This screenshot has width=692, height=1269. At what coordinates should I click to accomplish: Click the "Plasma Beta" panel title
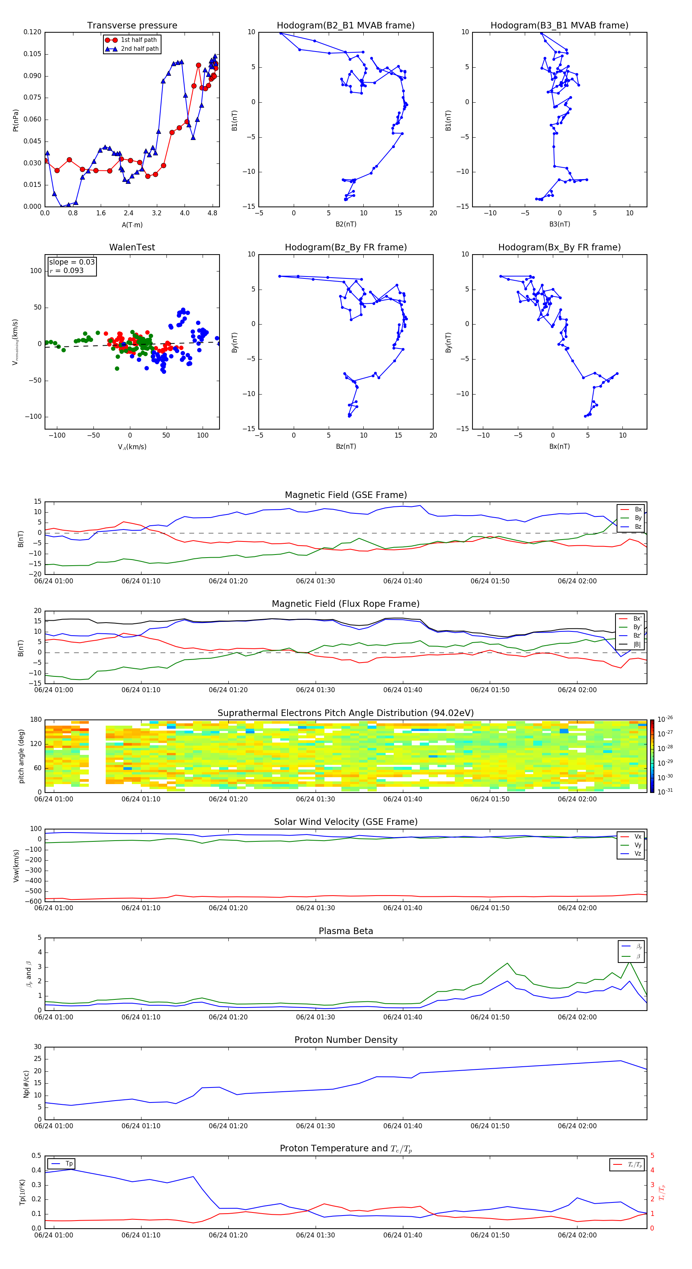[x=346, y=931]
